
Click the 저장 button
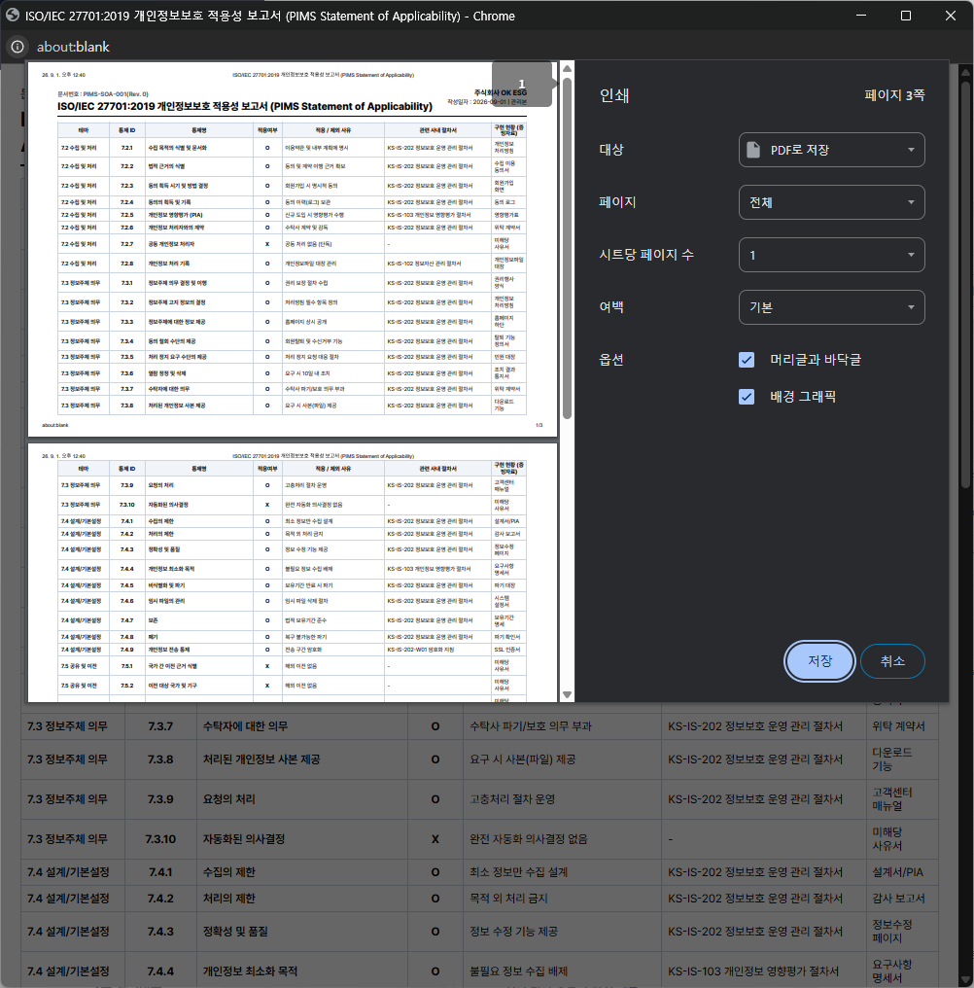click(x=819, y=661)
